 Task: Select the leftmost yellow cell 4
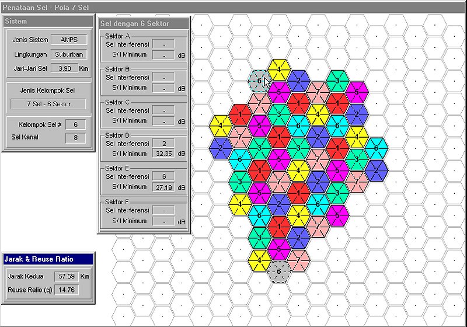pos(221,125)
